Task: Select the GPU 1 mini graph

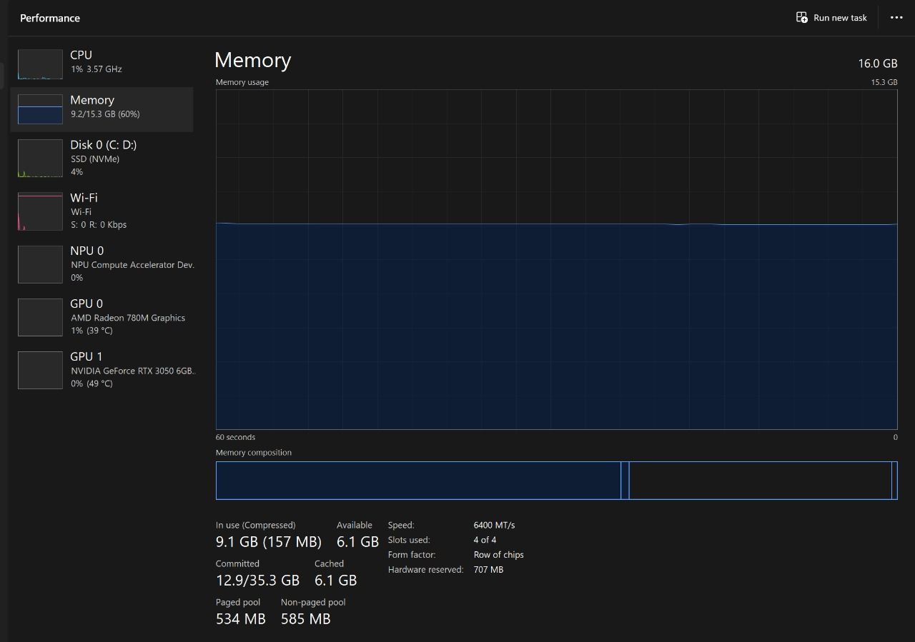Action: [40, 370]
